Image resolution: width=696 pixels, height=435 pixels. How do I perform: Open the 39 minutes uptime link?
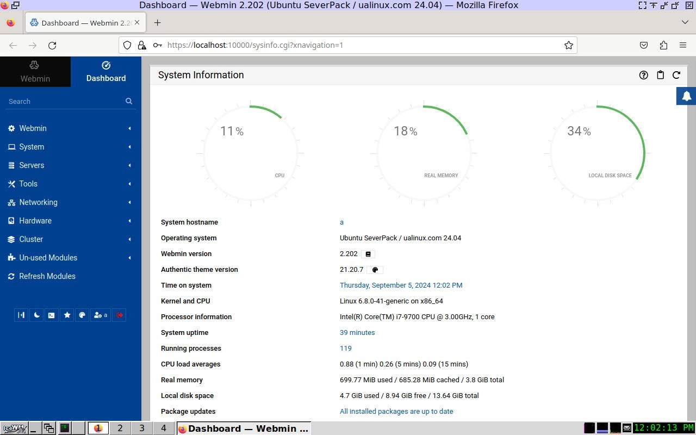(x=357, y=333)
